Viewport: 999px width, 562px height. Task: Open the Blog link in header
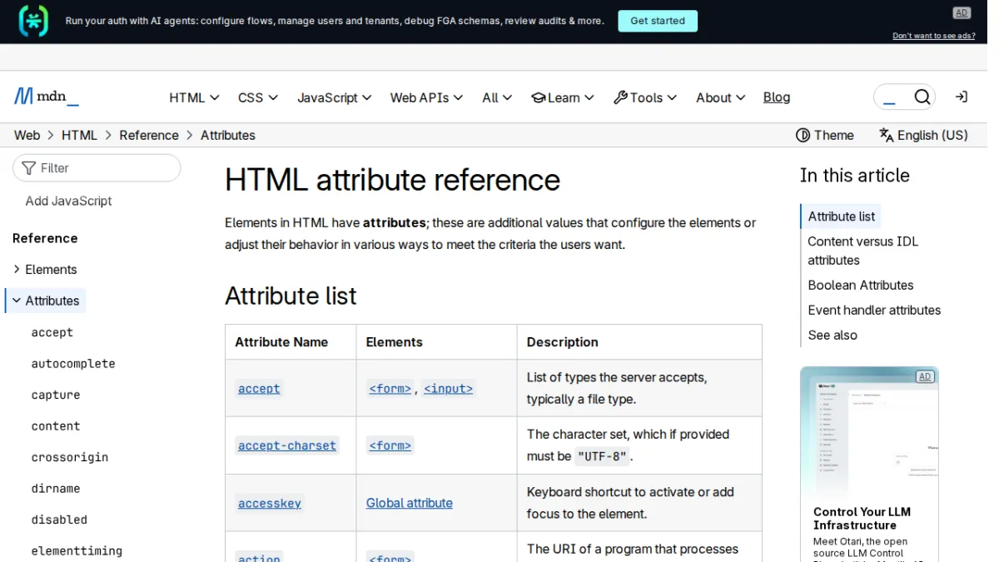(777, 97)
